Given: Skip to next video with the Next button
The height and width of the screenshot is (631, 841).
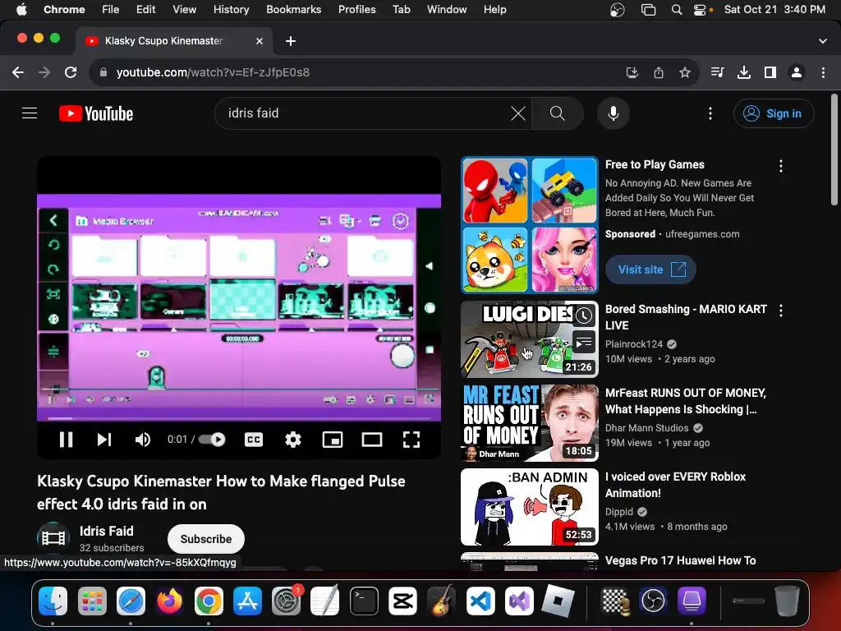Looking at the screenshot, I should point(104,440).
